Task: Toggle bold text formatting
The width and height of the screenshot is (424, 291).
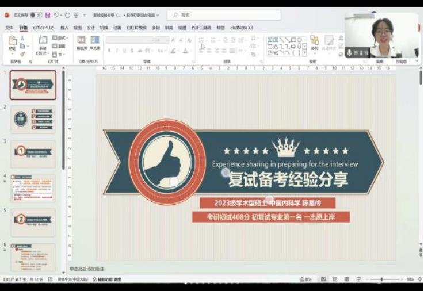Action: (109, 51)
